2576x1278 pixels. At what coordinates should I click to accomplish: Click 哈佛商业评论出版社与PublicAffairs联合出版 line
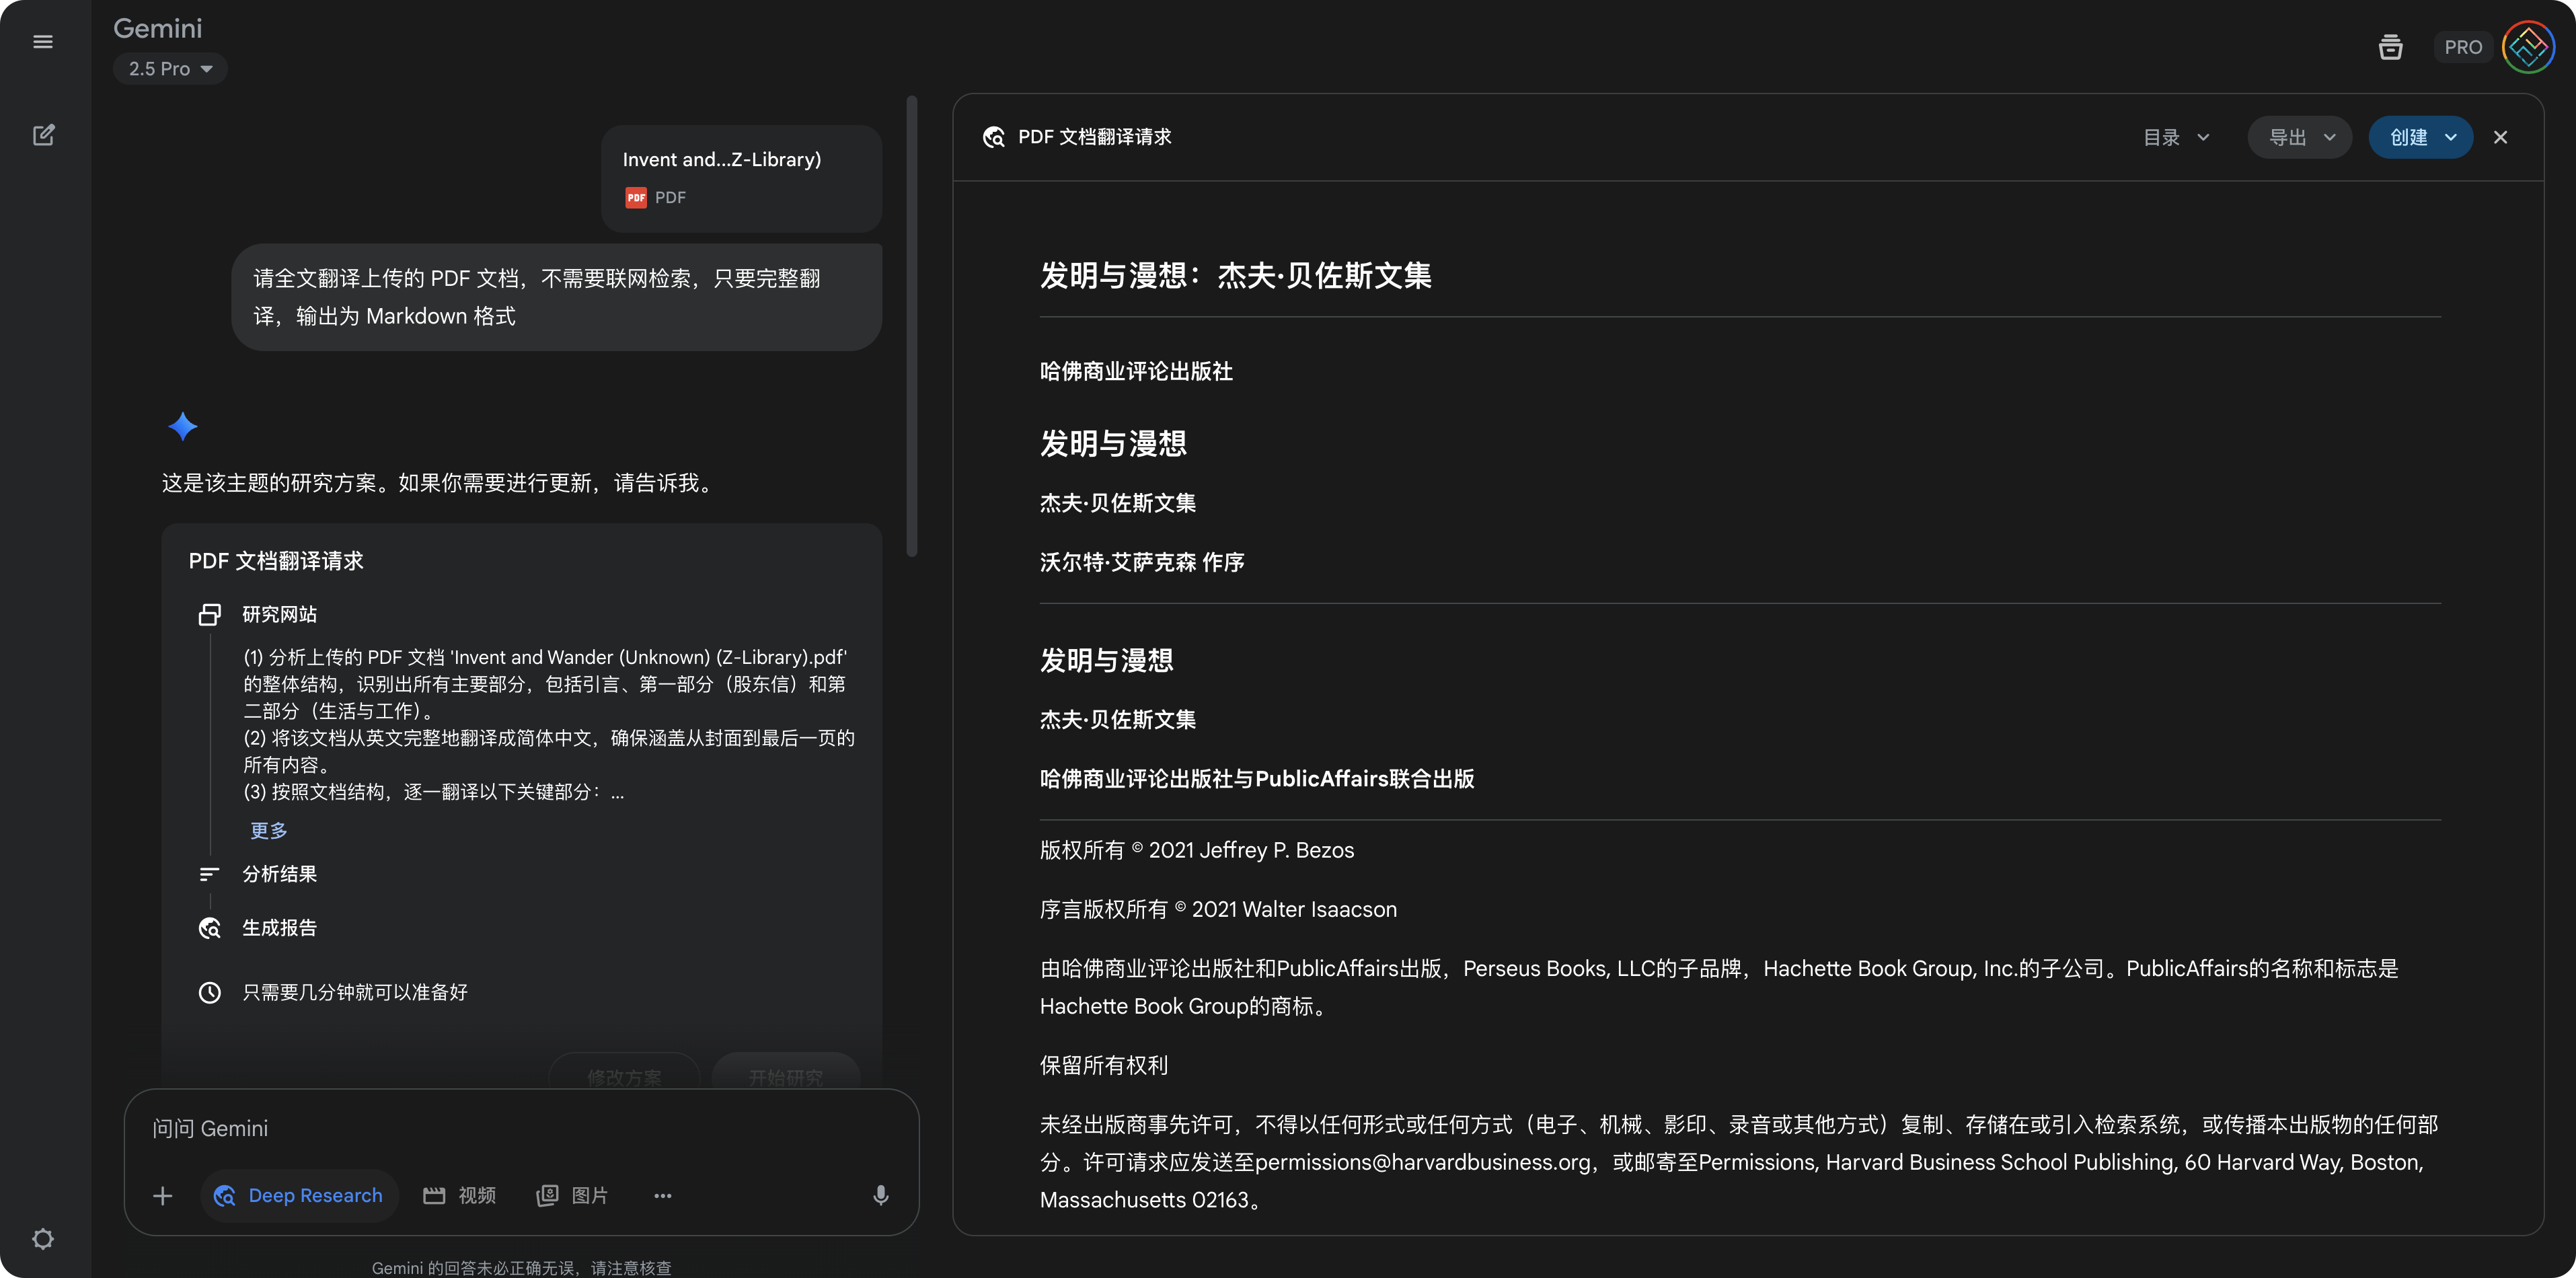tap(1257, 779)
